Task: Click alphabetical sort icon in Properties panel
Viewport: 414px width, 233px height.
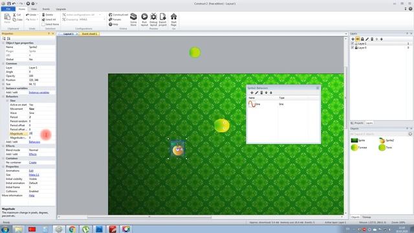Action: pos(8,39)
